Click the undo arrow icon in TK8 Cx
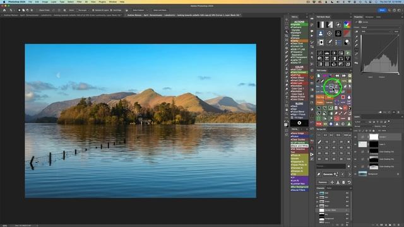The height and width of the screenshot is (227, 404). 349,182
